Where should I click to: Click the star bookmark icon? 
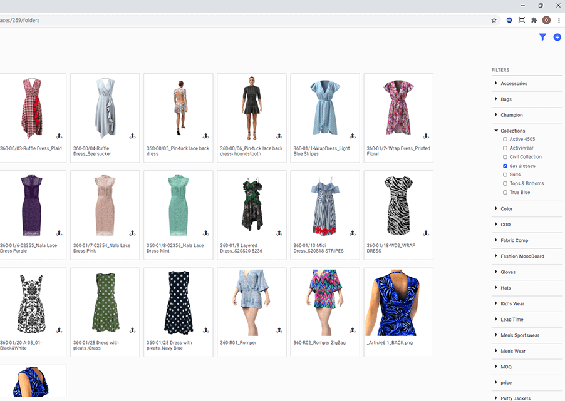pyautogui.click(x=494, y=19)
